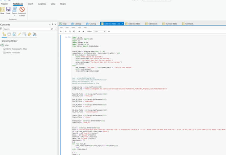Toggle World Hillshade layer visibility
This screenshot has width=226, height=155.
[x=4, y=53]
